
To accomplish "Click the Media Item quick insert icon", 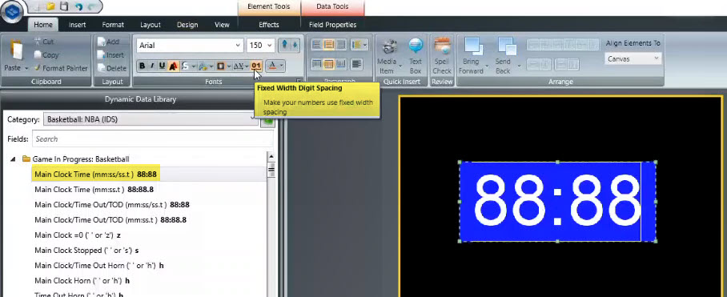I will [390, 46].
